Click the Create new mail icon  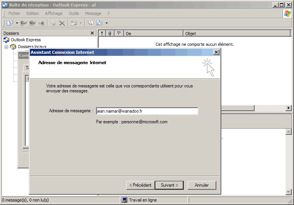(x=10, y=23)
